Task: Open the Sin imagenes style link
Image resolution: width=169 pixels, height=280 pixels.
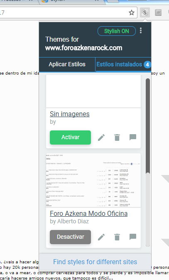Action: coord(70,114)
